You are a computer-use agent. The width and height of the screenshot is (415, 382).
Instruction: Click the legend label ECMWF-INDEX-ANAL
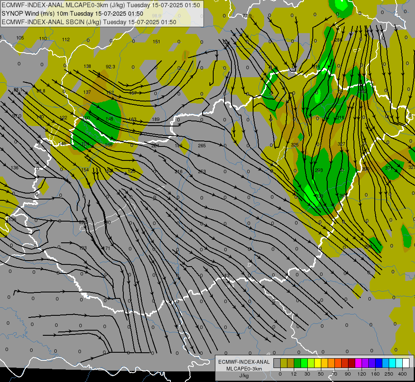click(244, 362)
